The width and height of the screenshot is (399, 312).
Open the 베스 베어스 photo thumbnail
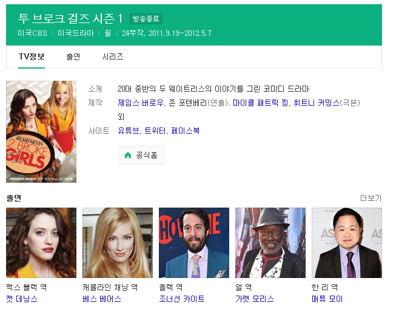coord(118,243)
